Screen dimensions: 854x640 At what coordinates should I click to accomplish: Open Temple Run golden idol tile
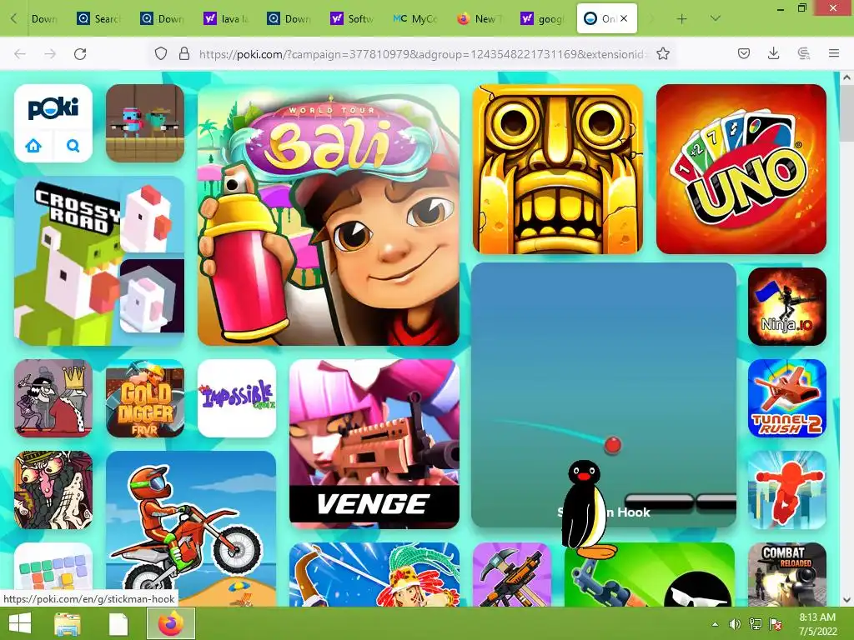pos(558,168)
